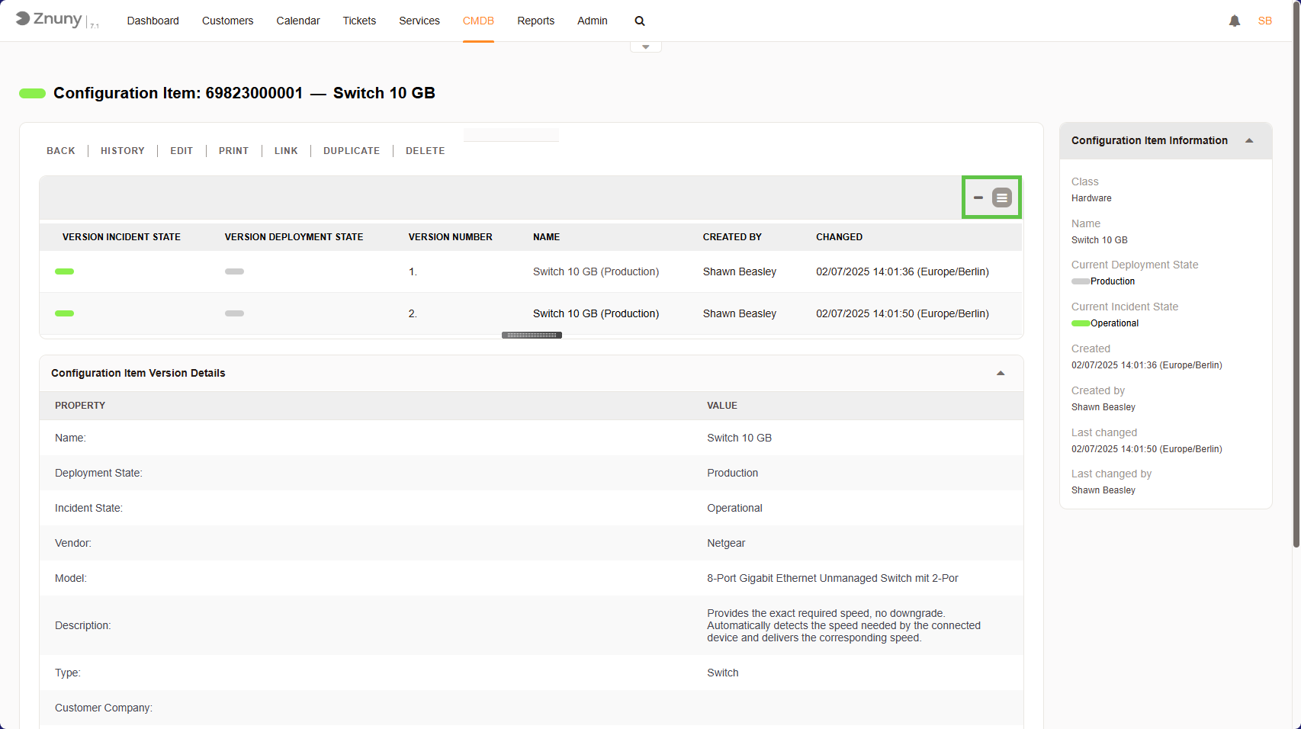This screenshot has height=729, width=1301.
Task: Click the list view icon in version table
Action: tap(1002, 198)
